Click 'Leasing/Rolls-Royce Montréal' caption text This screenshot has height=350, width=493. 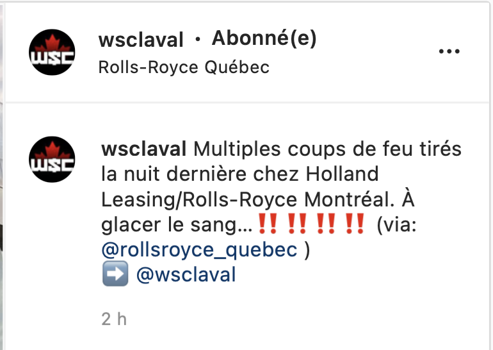pyautogui.click(x=248, y=199)
